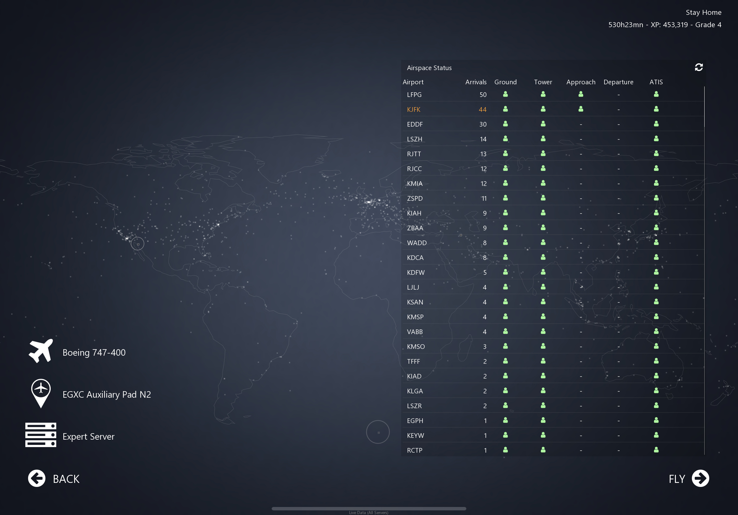The height and width of the screenshot is (515, 738).
Task: Click the Airport column header
Action: click(413, 82)
